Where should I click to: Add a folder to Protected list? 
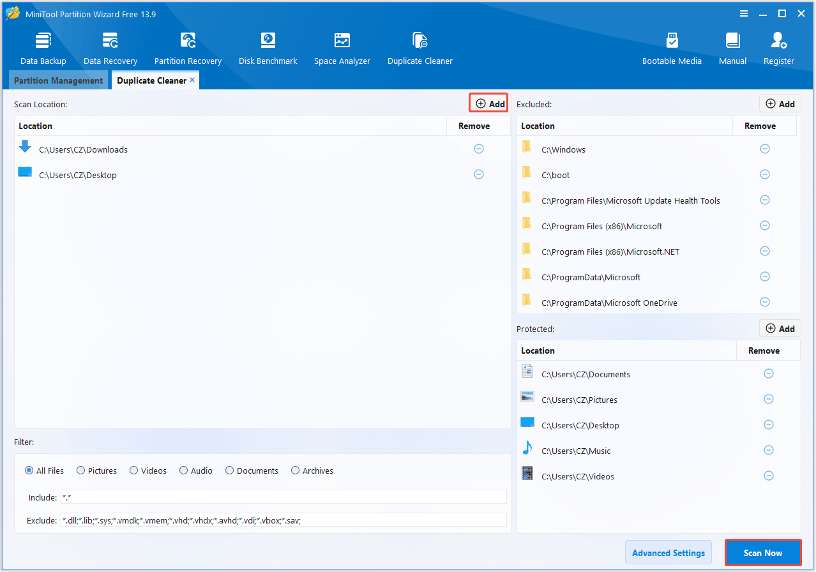click(x=780, y=328)
